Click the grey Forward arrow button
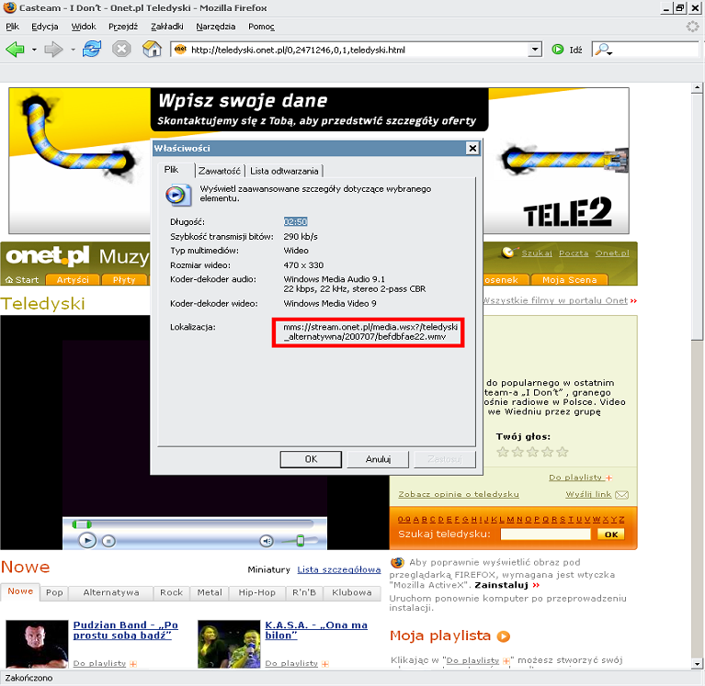Image resolution: width=705 pixels, height=686 pixels. [x=53, y=49]
